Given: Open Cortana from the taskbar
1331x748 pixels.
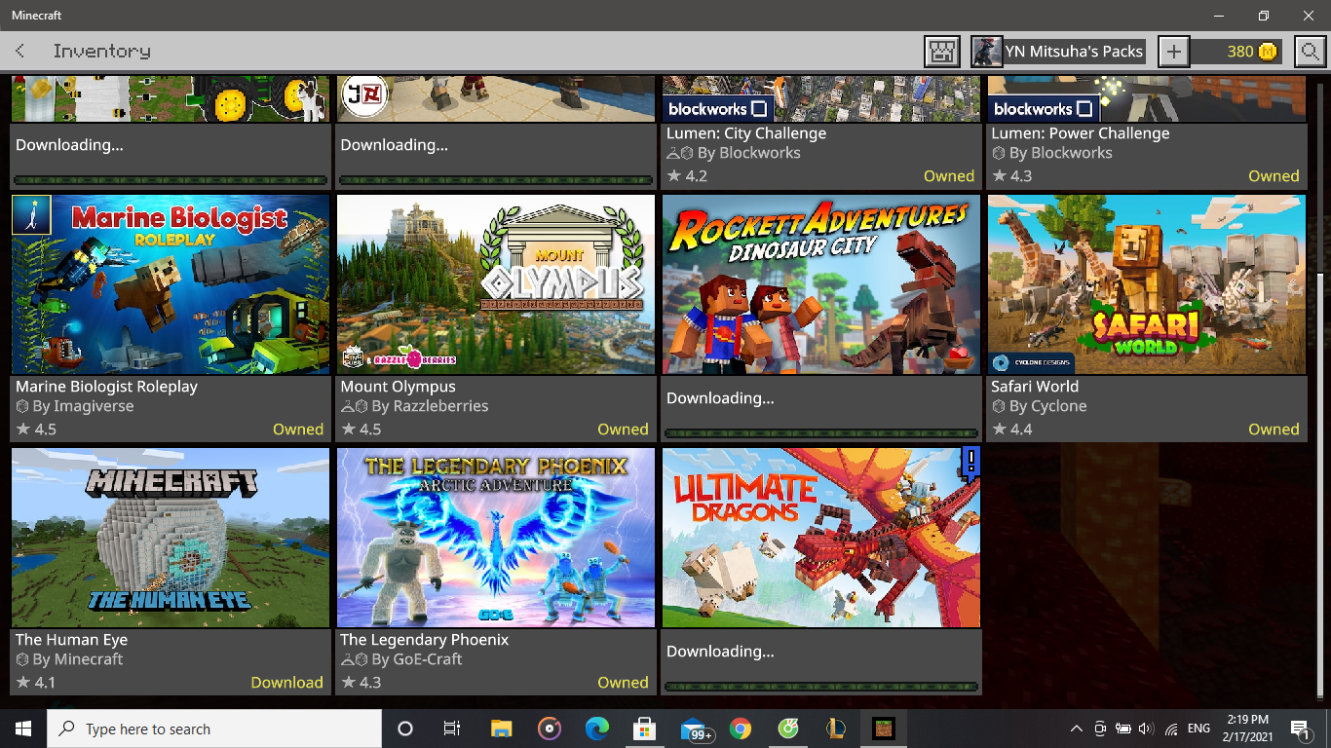Looking at the screenshot, I should [x=405, y=729].
